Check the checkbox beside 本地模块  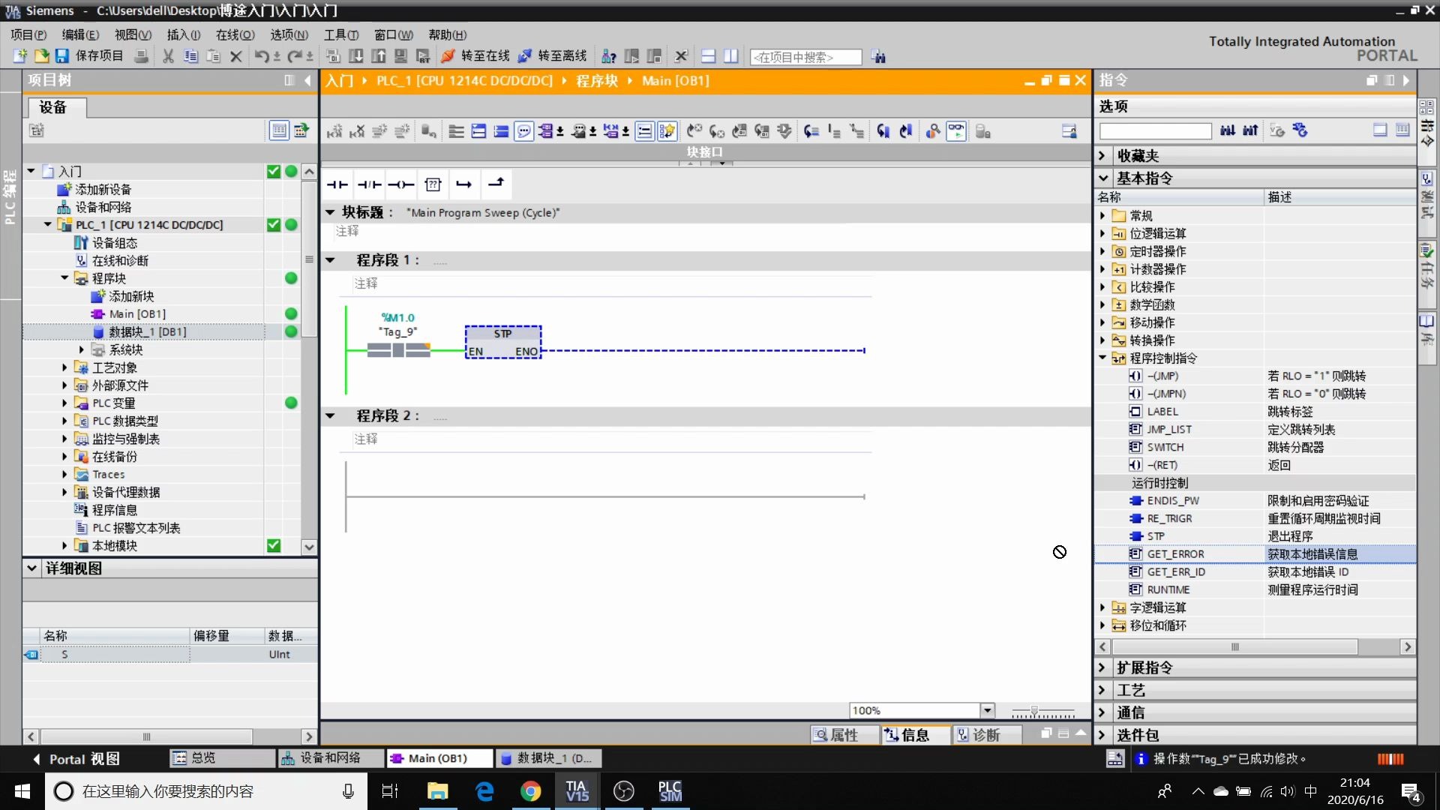(273, 545)
